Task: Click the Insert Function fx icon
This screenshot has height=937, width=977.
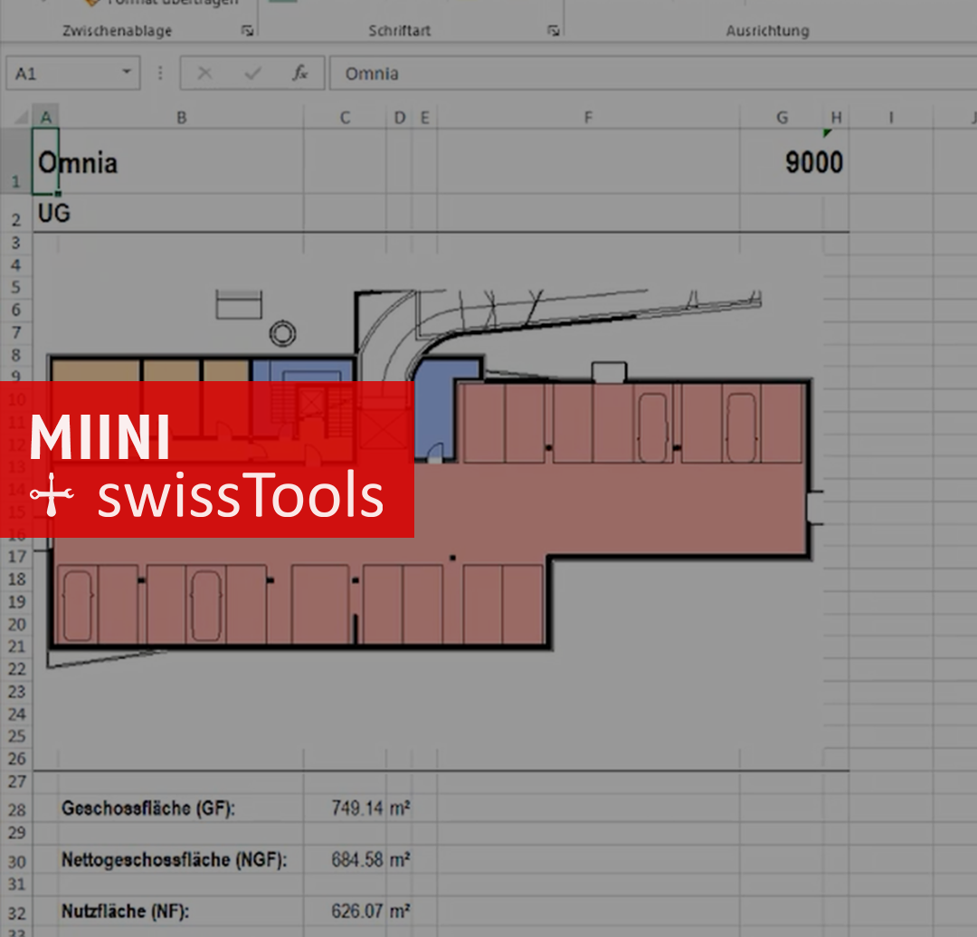Action: [299, 73]
